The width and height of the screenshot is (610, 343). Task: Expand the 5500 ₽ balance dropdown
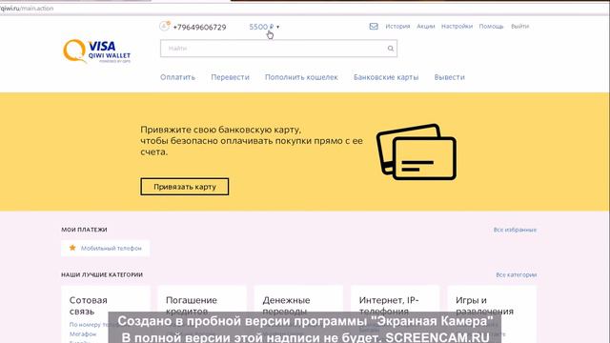(x=264, y=27)
